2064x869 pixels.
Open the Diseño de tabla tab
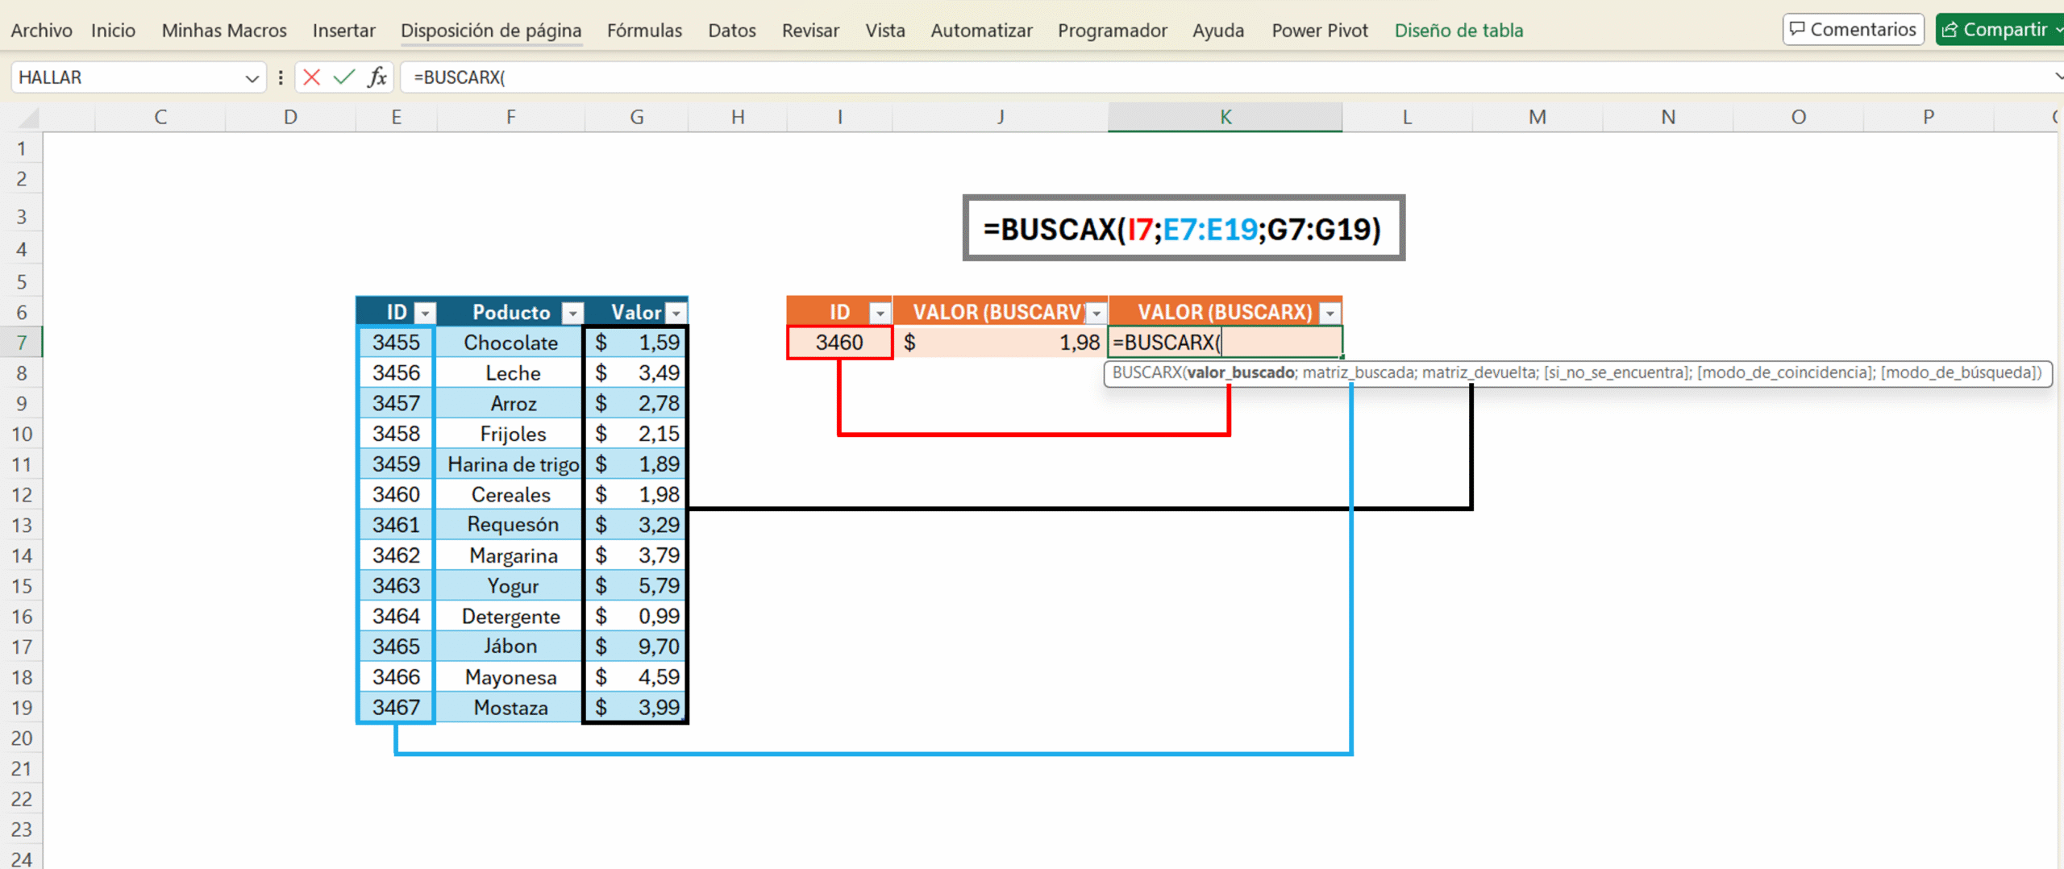1459,31
